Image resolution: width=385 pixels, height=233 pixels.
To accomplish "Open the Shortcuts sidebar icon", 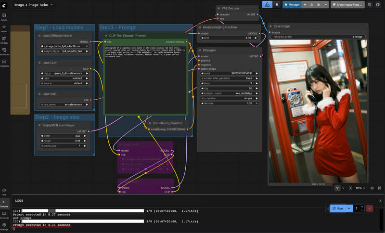I will (4, 215).
